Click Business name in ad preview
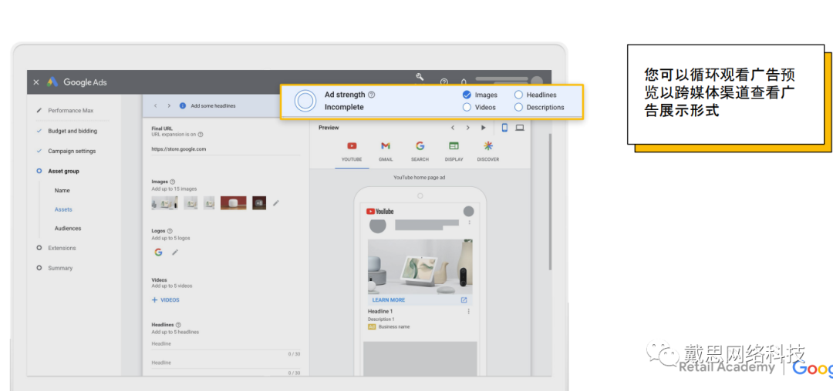The height and width of the screenshot is (391, 833). click(x=394, y=327)
